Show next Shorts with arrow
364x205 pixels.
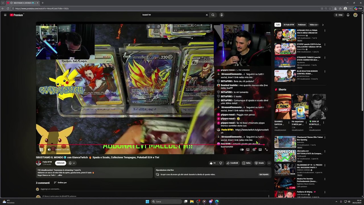click(x=325, y=109)
